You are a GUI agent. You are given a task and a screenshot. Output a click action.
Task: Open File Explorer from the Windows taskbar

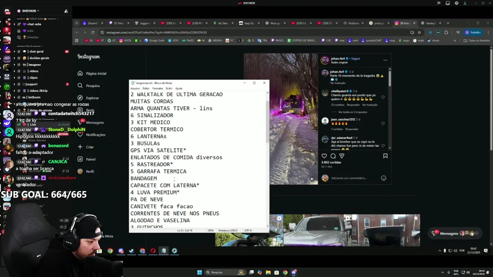click(x=268, y=272)
